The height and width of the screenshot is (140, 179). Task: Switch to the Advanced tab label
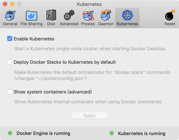[69, 24]
